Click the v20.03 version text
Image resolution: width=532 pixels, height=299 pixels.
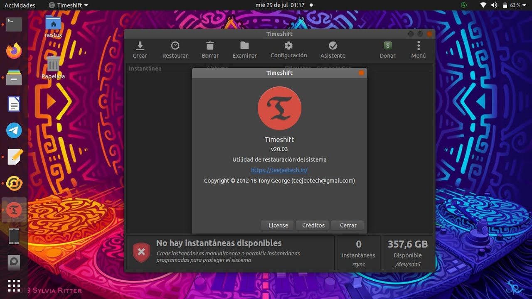tap(279, 149)
